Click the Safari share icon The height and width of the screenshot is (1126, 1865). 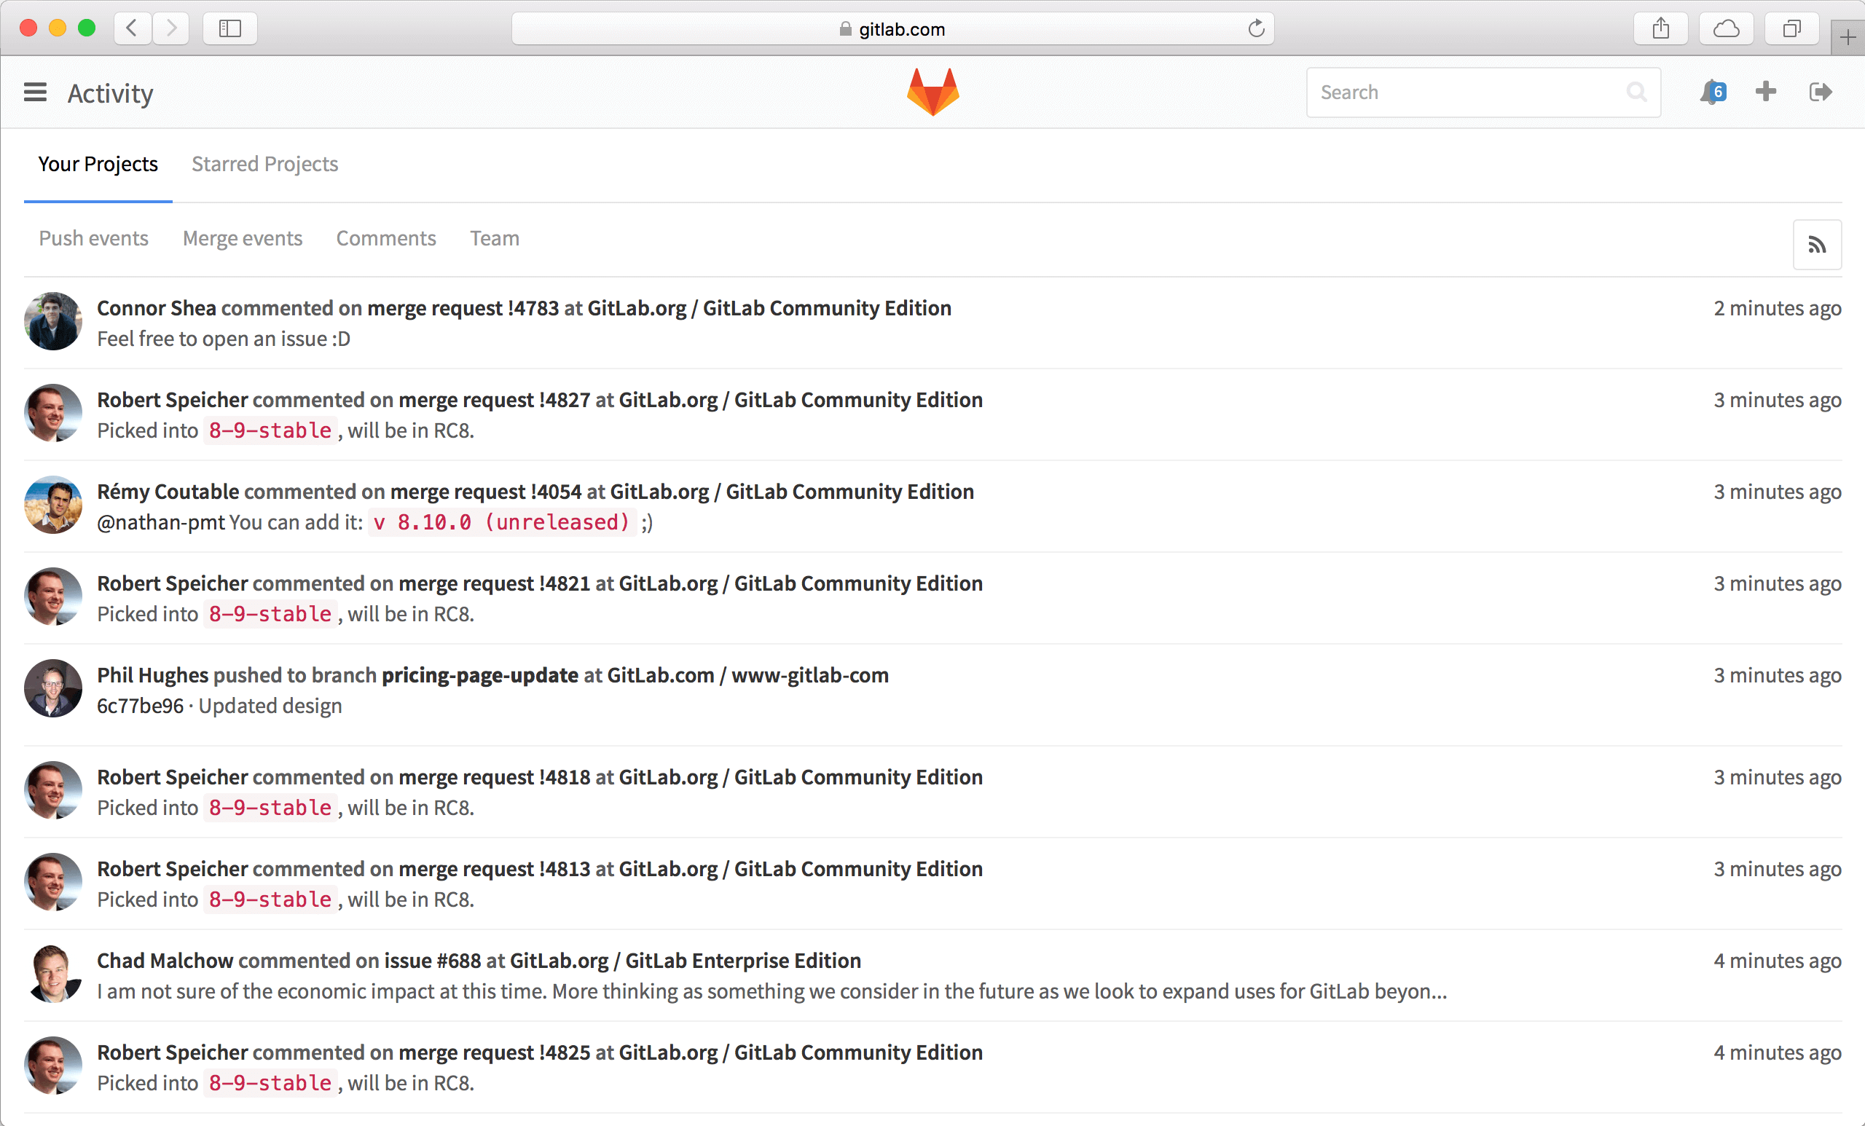[x=1660, y=28]
